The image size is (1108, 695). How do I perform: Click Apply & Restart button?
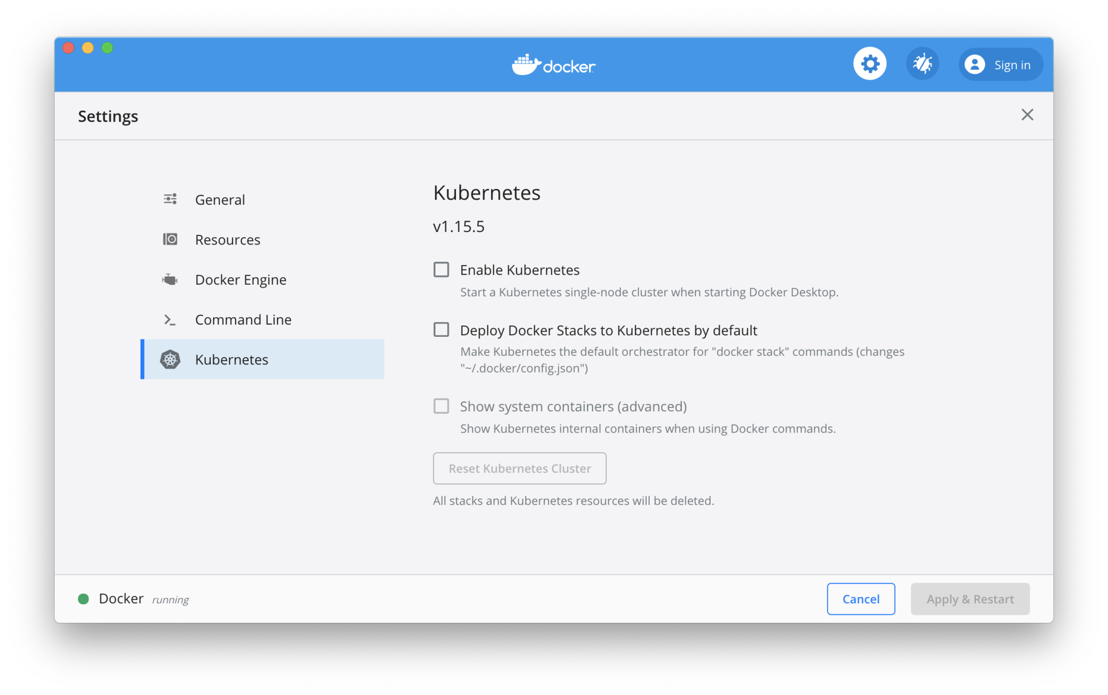tap(970, 599)
